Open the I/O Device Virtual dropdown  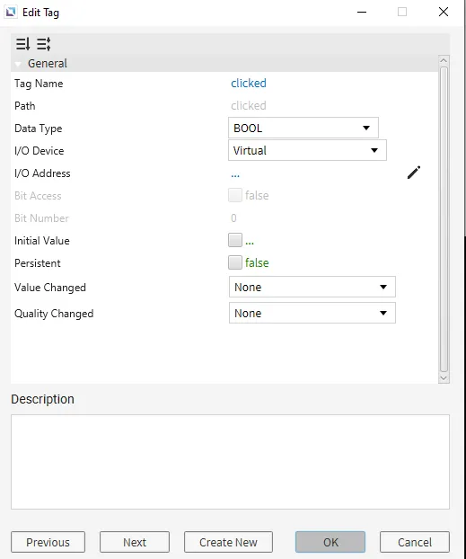pyautogui.click(x=307, y=150)
